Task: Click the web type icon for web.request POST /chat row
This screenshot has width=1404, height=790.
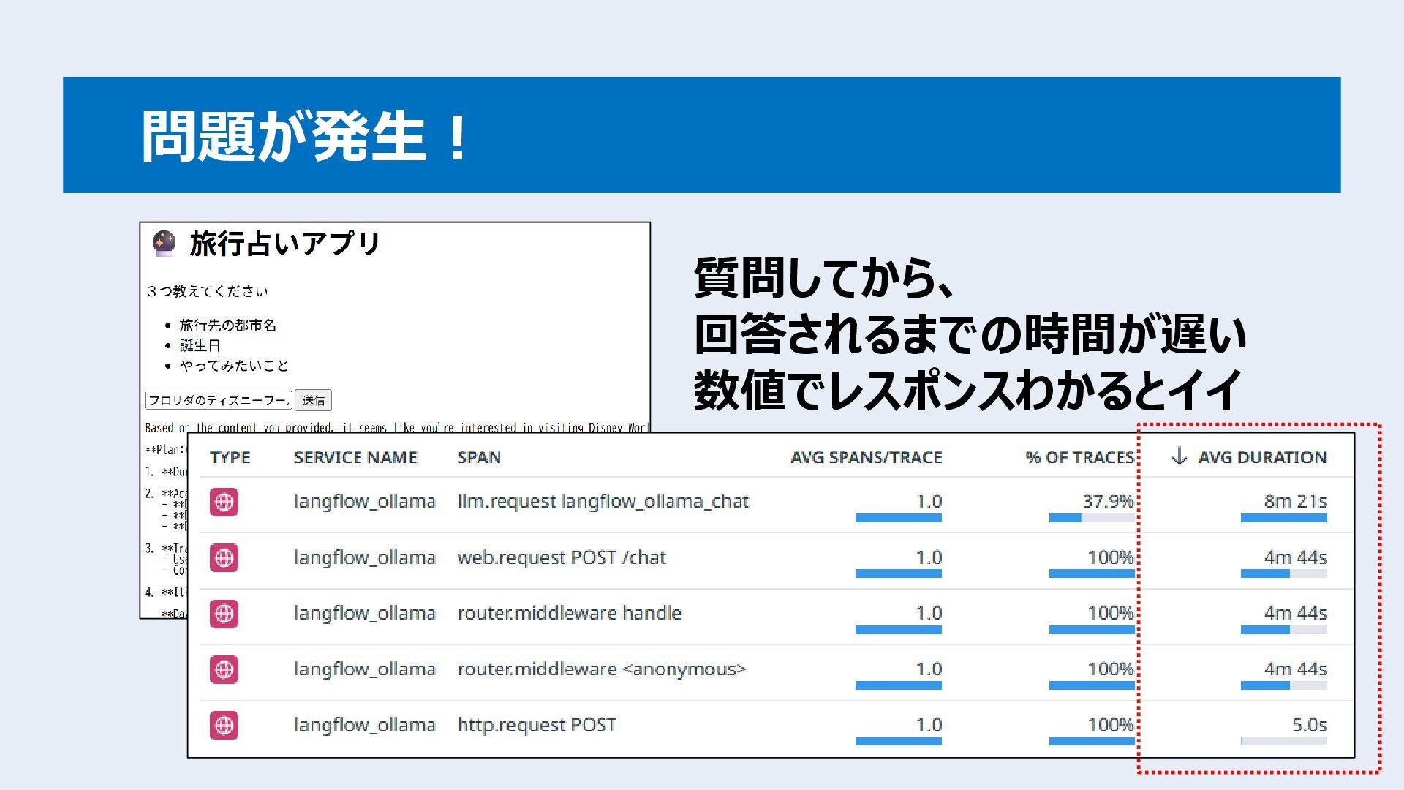Action: pos(224,558)
